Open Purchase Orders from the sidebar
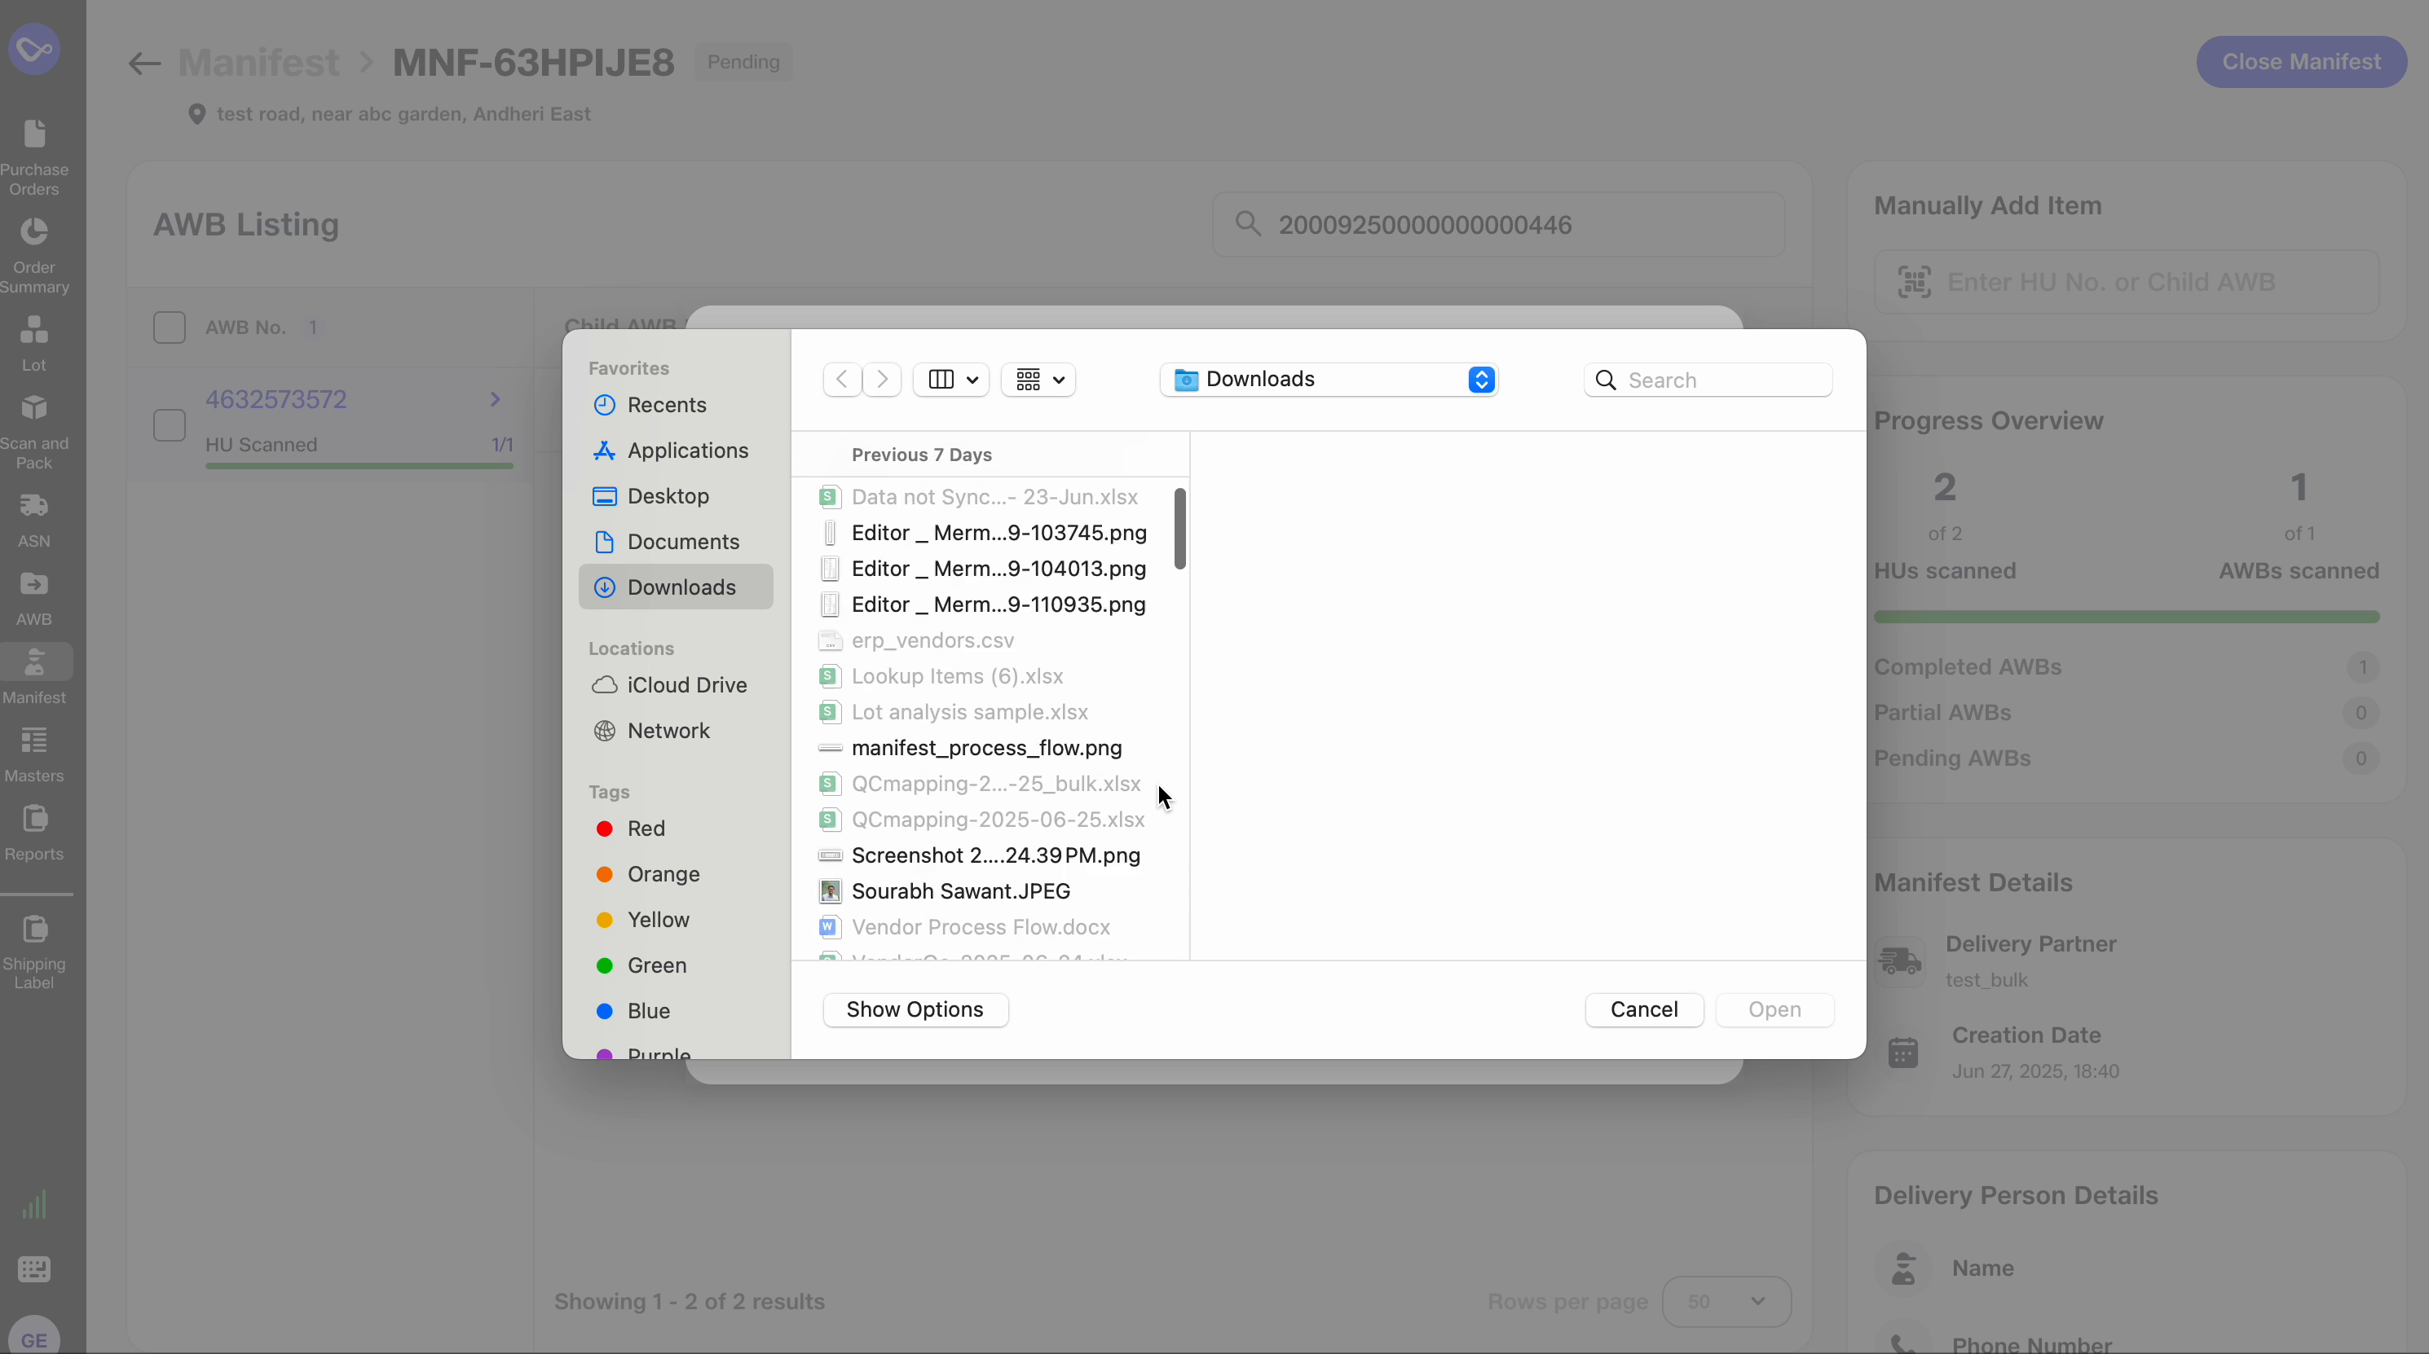The width and height of the screenshot is (2429, 1354). pyautogui.click(x=34, y=156)
